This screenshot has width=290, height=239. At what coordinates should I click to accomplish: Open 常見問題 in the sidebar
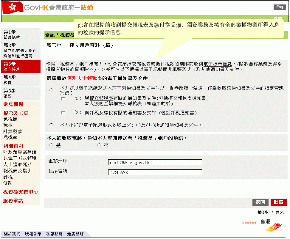[13, 104]
